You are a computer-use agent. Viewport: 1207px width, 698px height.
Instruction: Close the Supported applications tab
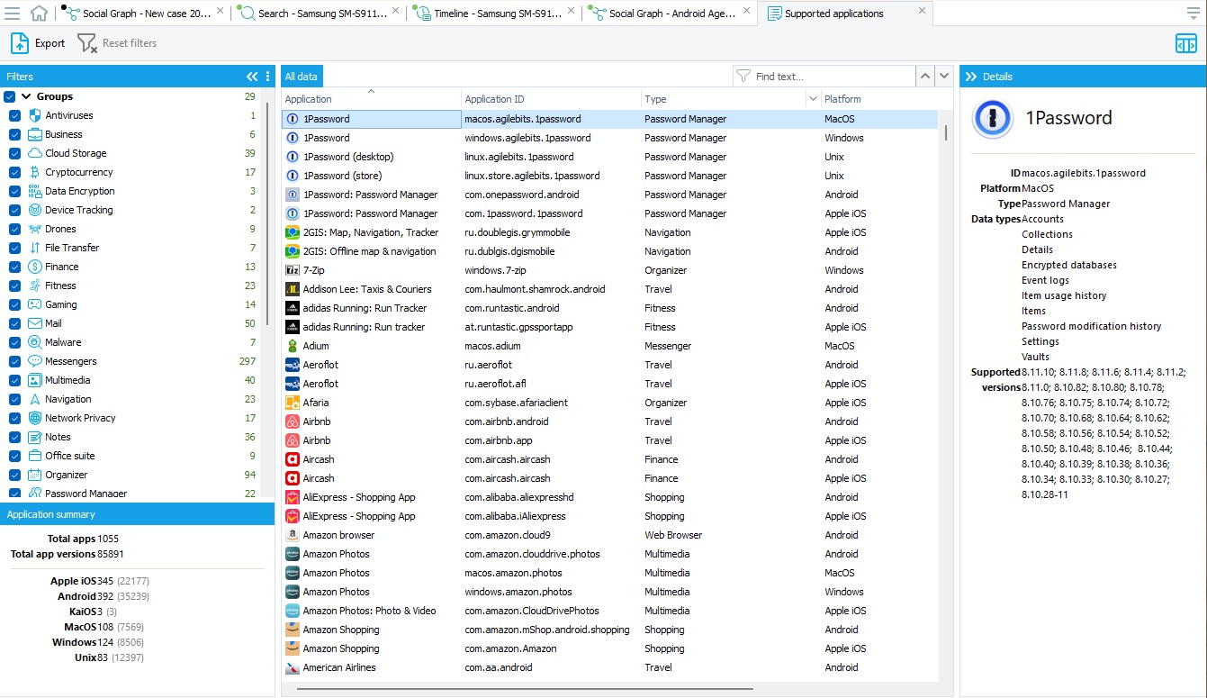pyautogui.click(x=922, y=12)
